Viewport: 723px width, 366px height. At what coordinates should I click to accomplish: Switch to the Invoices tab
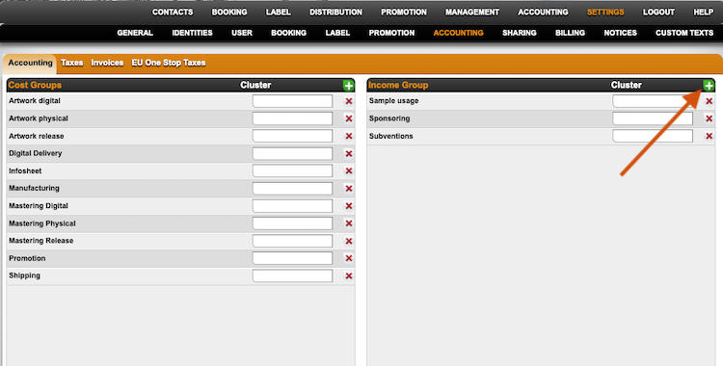(107, 63)
